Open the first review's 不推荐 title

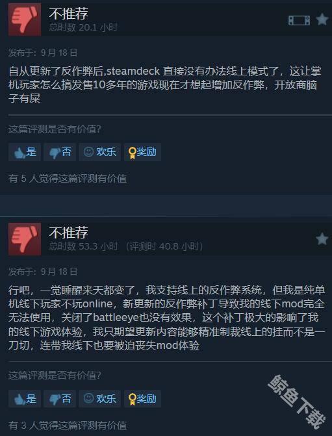pos(68,14)
